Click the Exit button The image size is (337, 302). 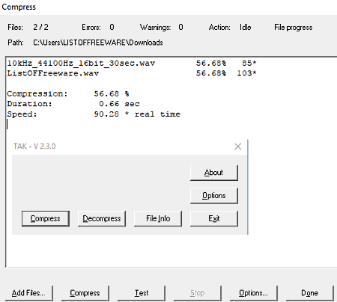click(214, 218)
